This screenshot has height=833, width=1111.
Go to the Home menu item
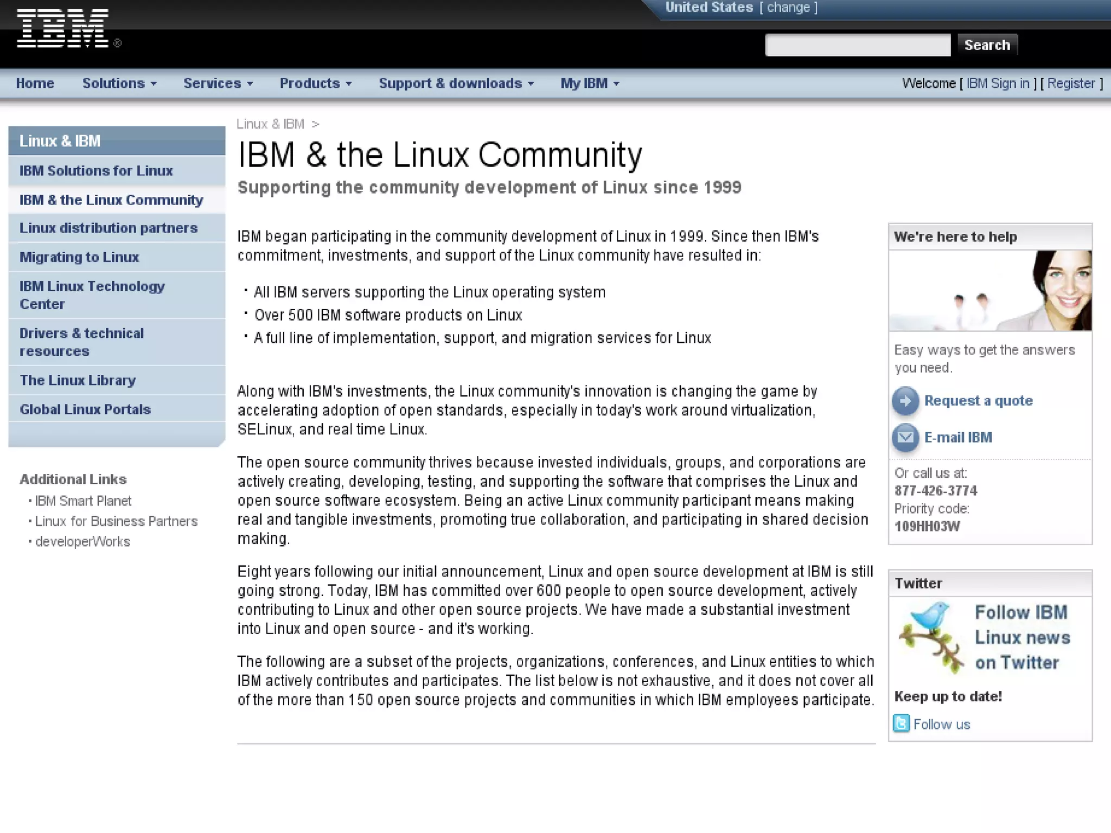click(x=35, y=84)
